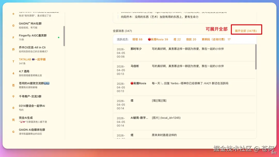The height and width of the screenshot is (157, 279).
Task: Expand all messages via 展开全部 (347条)
Action: (246, 30)
